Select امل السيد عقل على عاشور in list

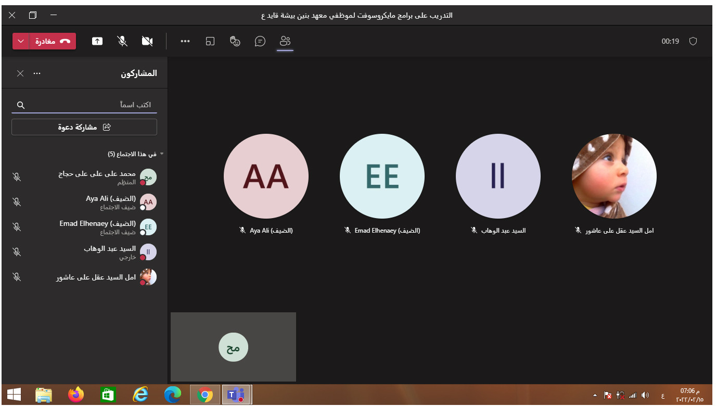(x=84, y=277)
